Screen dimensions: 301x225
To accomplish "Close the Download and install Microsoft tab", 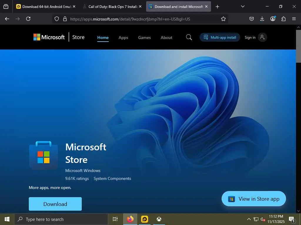I will tap(206, 6).
